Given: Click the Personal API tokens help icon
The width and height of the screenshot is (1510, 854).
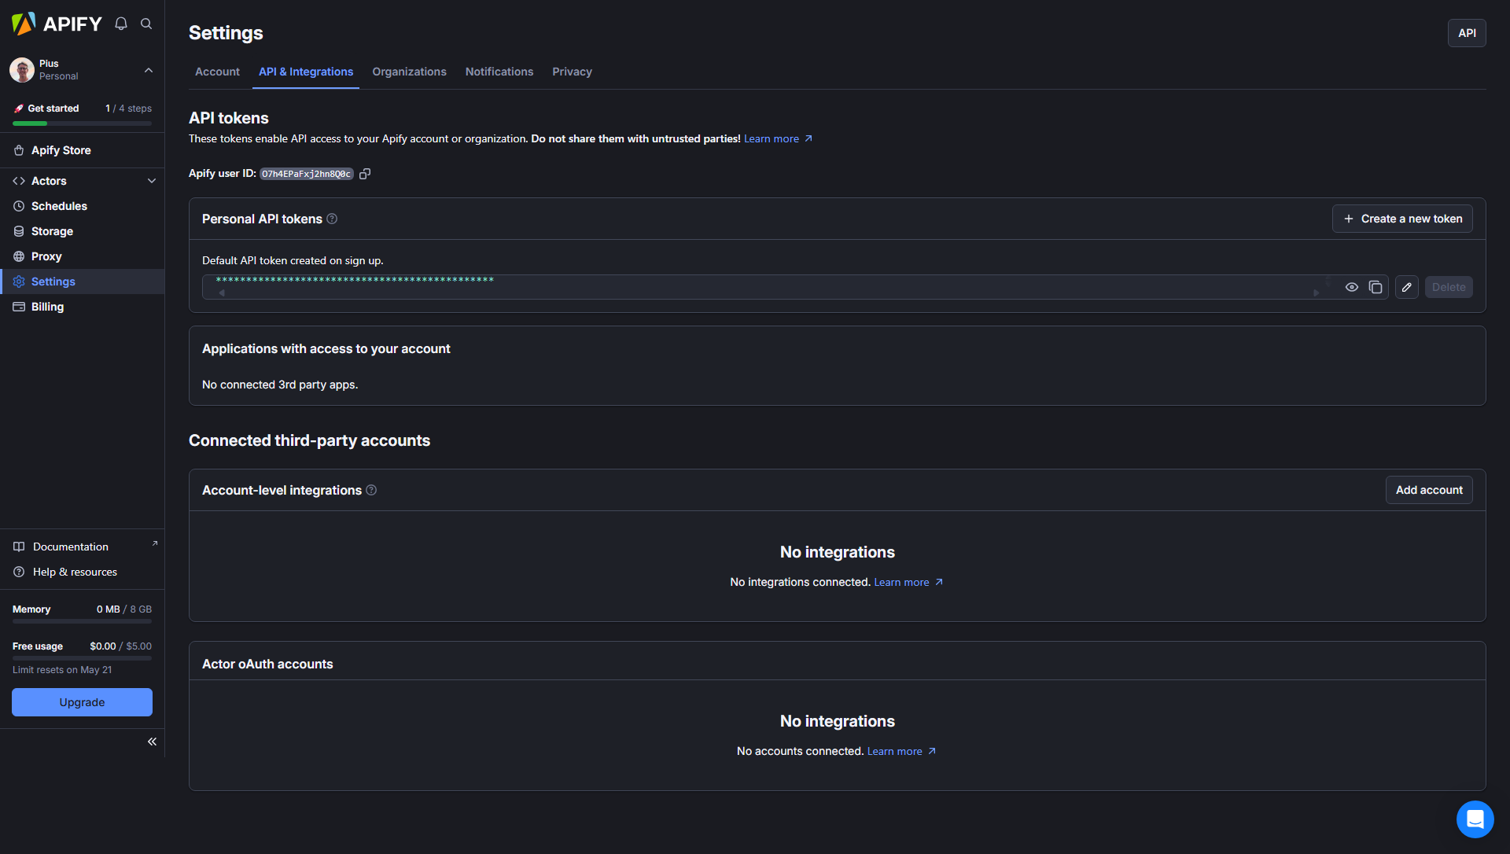Looking at the screenshot, I should point(332,219).
